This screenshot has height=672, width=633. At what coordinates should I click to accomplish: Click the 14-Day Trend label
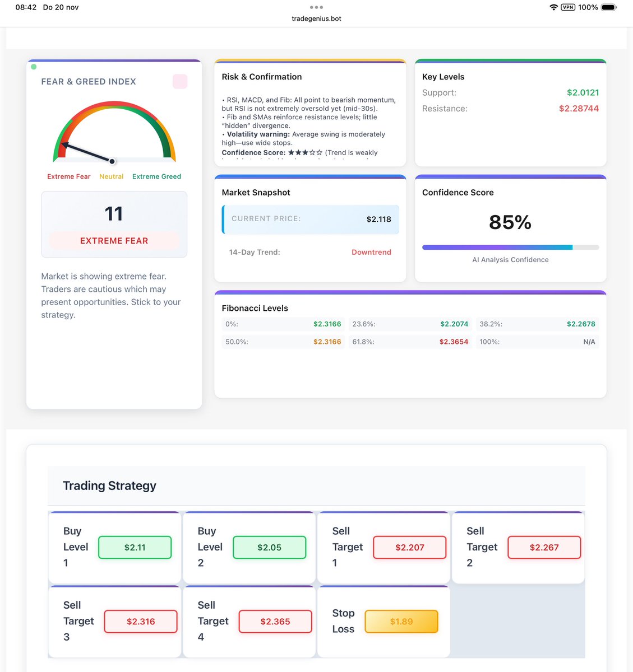pyautogui.click(x=255, y=252)
